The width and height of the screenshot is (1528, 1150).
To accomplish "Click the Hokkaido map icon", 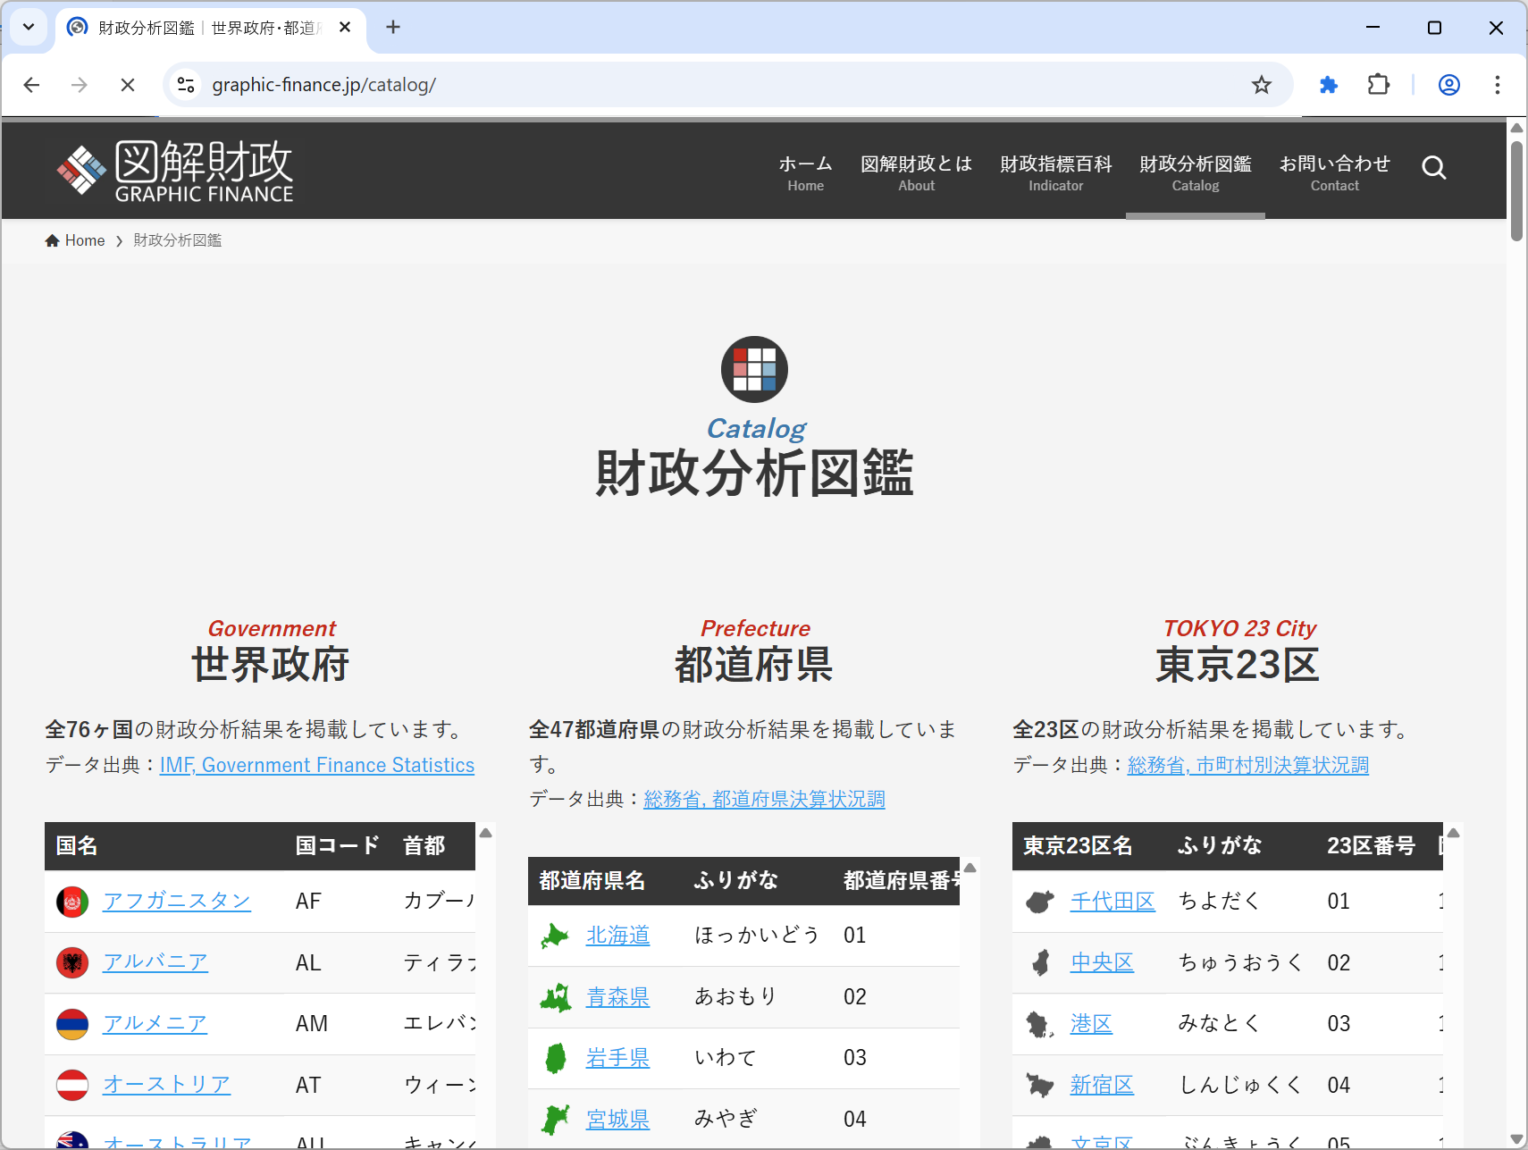I will point(556,935).
